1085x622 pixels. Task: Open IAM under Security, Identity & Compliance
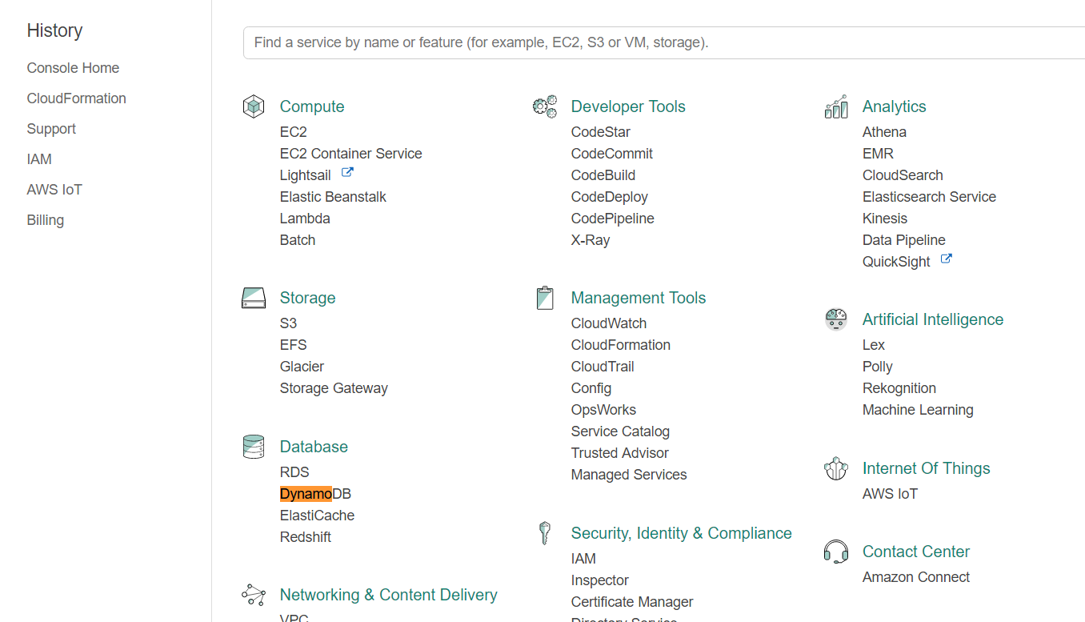(583, 559)
